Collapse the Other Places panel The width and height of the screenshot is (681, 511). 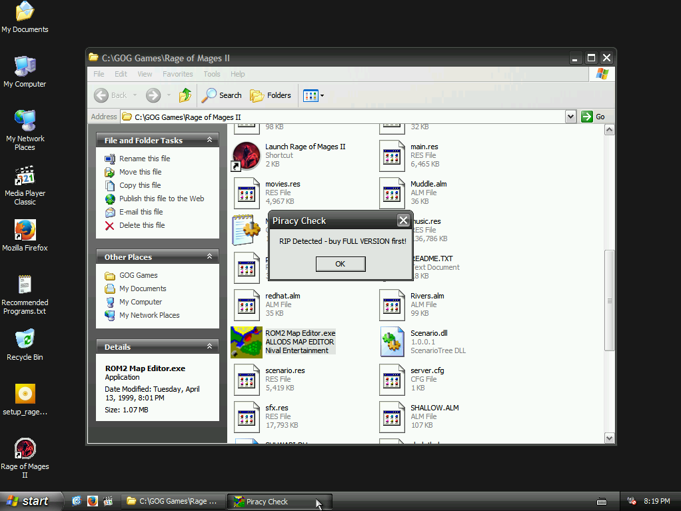click(209, 256)
